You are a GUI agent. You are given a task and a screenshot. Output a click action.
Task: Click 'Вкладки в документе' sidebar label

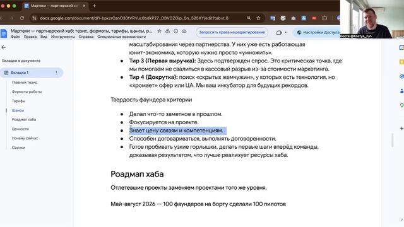(21, 61)
